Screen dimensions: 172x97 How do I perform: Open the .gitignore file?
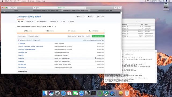(x=22, y=44)
